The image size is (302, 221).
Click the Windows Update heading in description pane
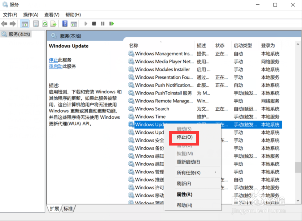click(x=69, y=46)
